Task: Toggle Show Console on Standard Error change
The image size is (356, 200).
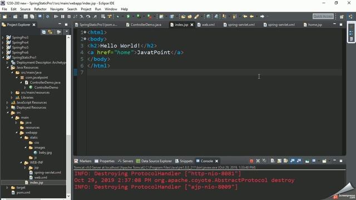Action: (x=299, y=161)
